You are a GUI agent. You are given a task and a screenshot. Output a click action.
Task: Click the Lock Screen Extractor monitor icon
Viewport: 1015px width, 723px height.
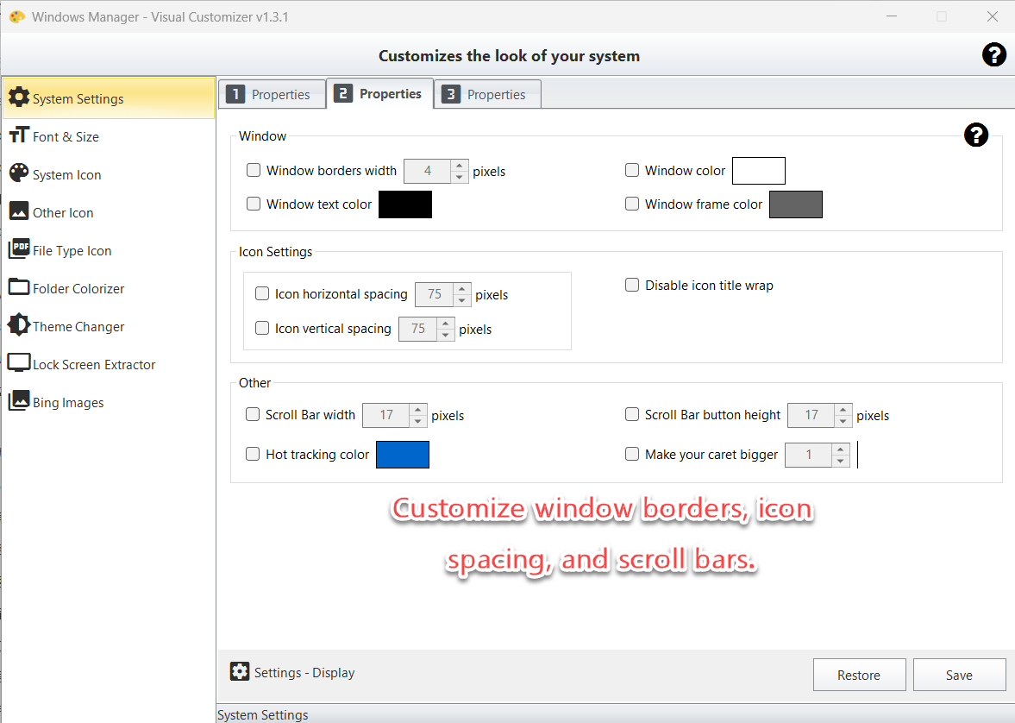(19, 363)
